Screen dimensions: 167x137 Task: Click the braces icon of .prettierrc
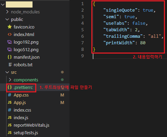click(x=10, y=87)
